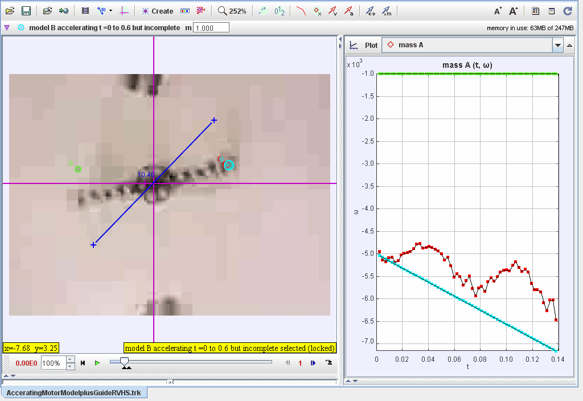
Task: Click the step size 1 button
Action: 300,363
